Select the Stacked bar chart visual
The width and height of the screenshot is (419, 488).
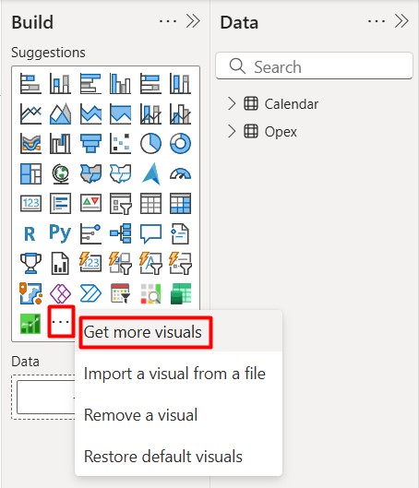pos(30,83)
